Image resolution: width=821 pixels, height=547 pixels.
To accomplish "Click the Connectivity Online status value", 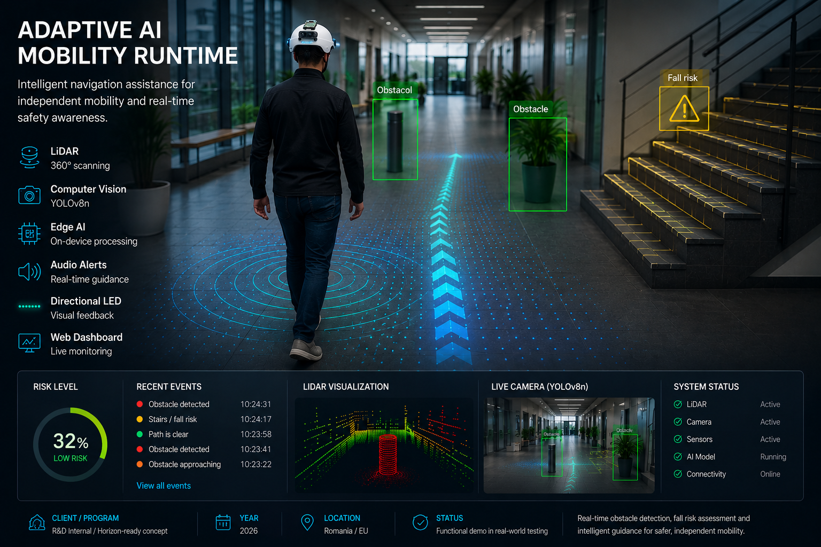I will point(770,474).
